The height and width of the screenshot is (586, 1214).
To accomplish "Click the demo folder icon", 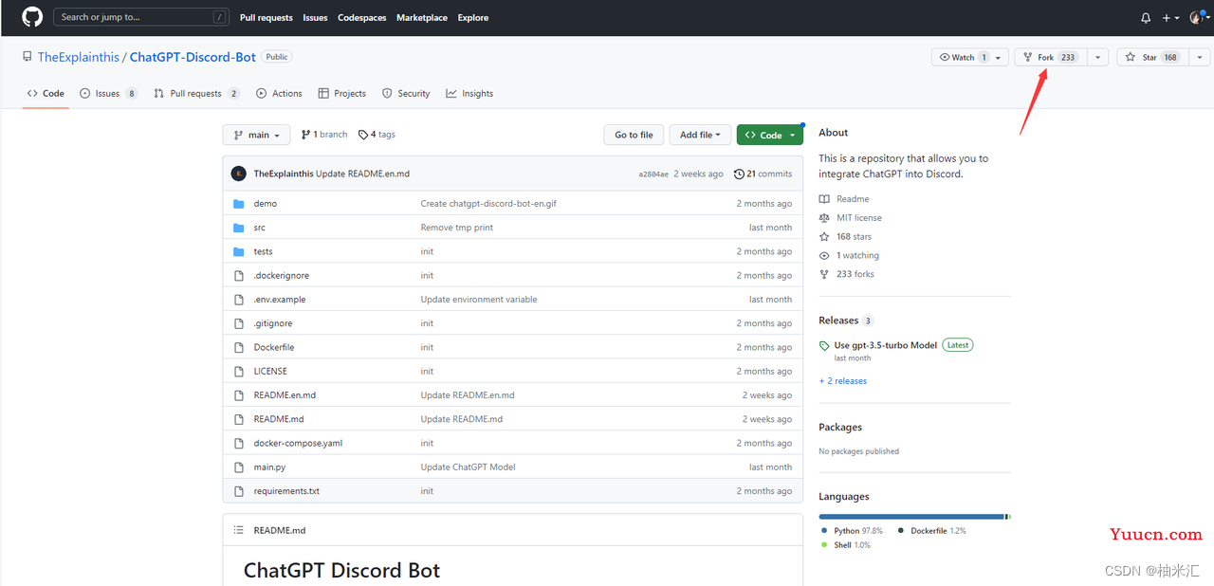I will pos(239,204).
